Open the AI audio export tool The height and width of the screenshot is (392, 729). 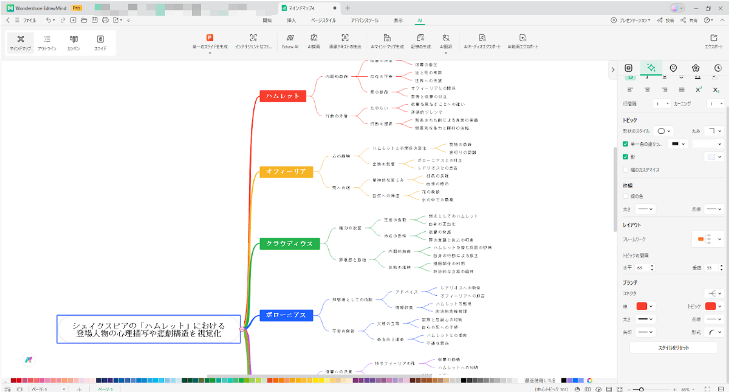[x=482, y=41]
